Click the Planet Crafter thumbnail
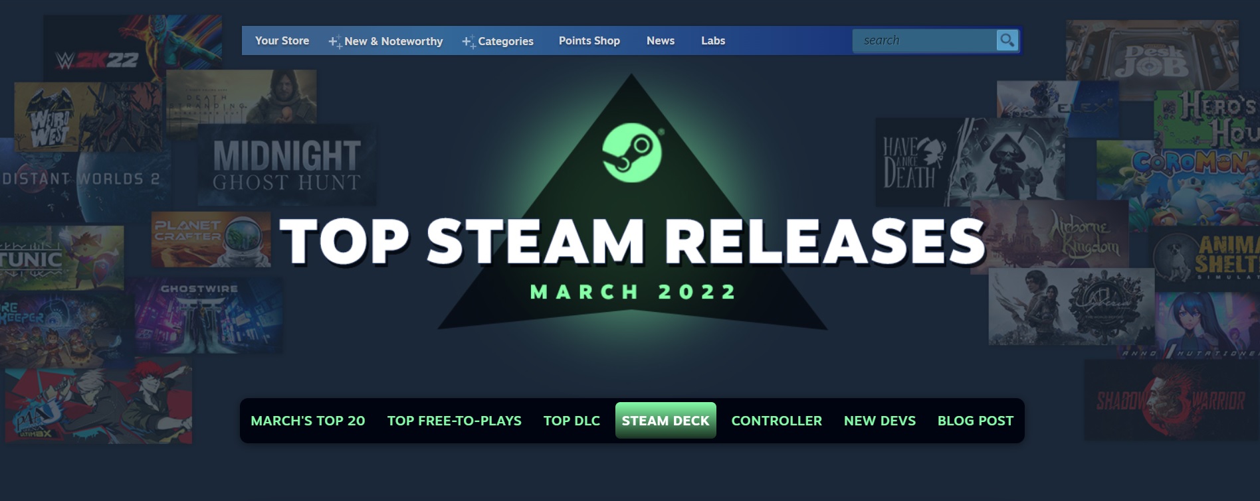 (x=211, y=239)
